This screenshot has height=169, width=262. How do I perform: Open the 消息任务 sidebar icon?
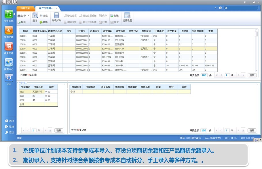[x=9, y=46]
